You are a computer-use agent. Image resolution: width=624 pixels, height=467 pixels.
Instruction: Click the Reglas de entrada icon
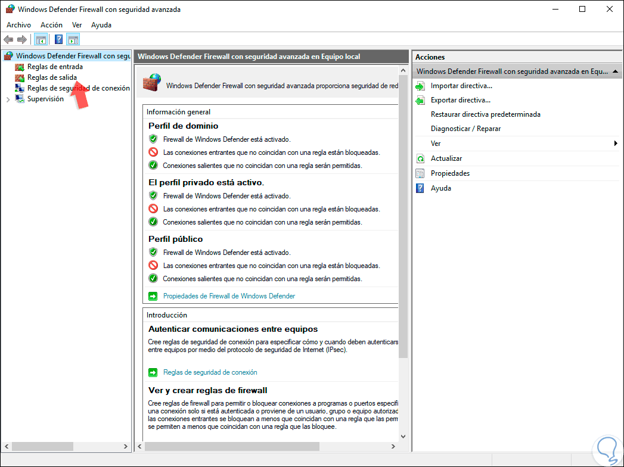pyautogui.click(x=20, y=67)
